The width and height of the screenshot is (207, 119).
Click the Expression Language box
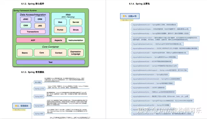(x=76, y=53)
